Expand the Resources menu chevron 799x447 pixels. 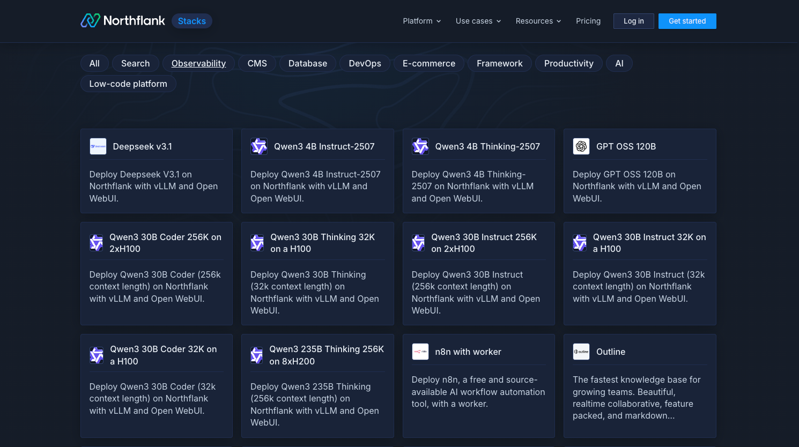coord(559,21)
